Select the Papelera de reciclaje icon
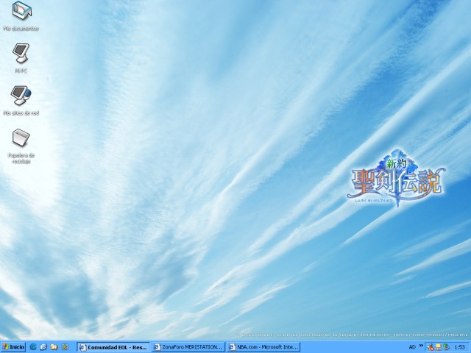 [x=21, y=146]
